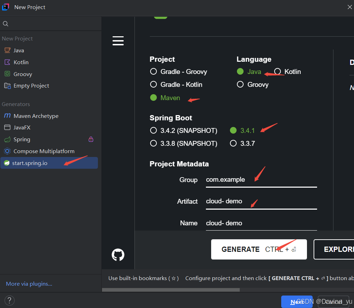Screen dimensions: 354x308
Task: Click the New Project sidebar label
Action: (17, 39)
